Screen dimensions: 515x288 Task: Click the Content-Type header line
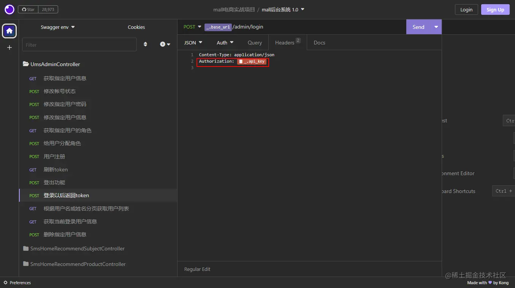pos(237,55)
